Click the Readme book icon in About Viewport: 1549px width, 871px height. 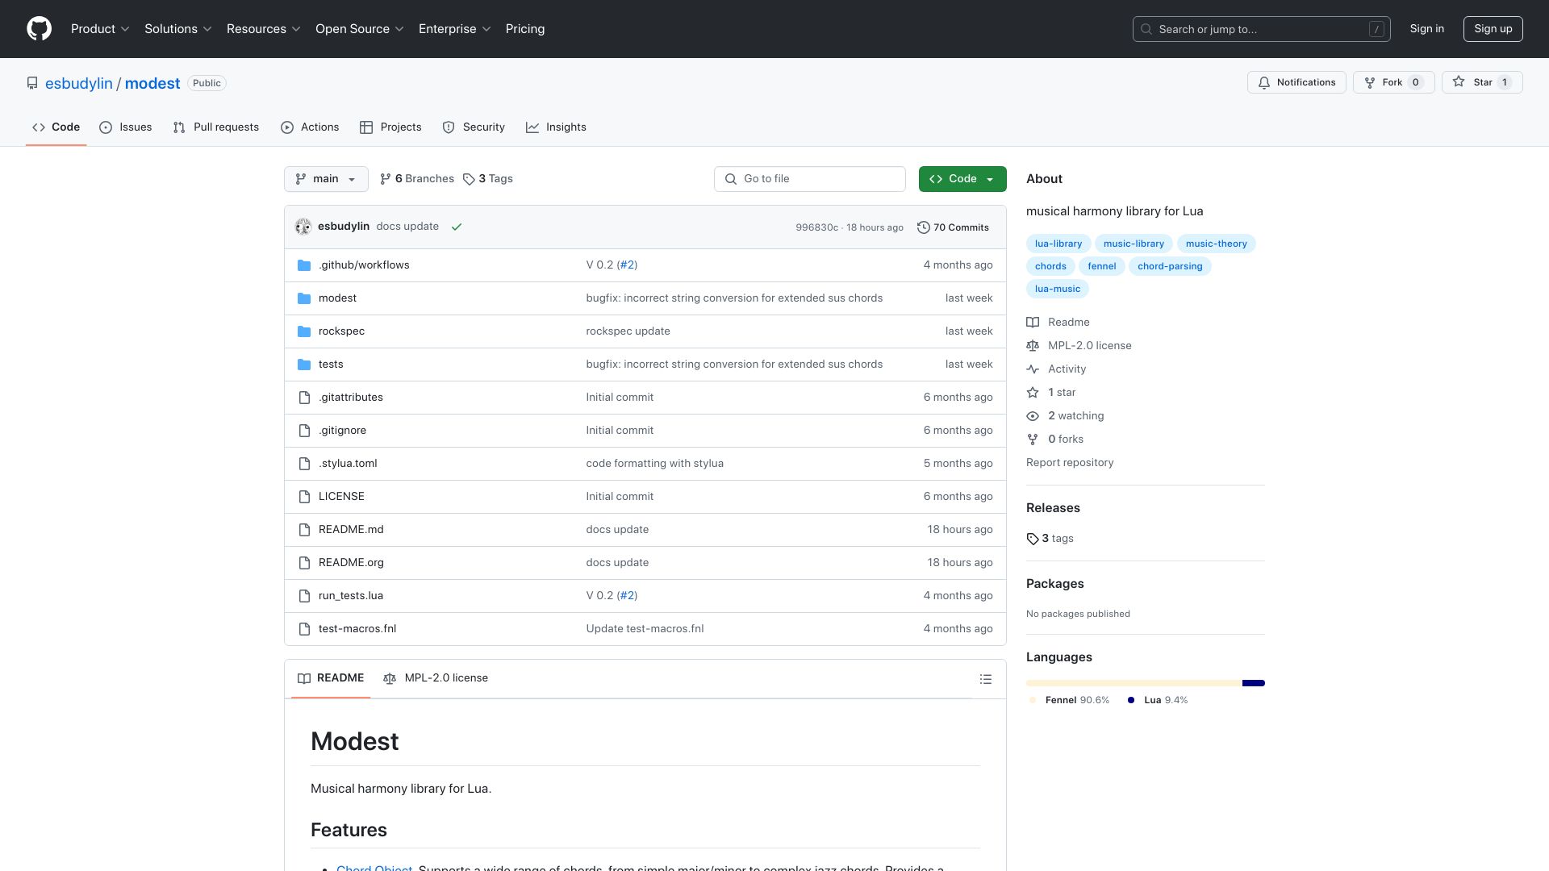pos(1033,323)
